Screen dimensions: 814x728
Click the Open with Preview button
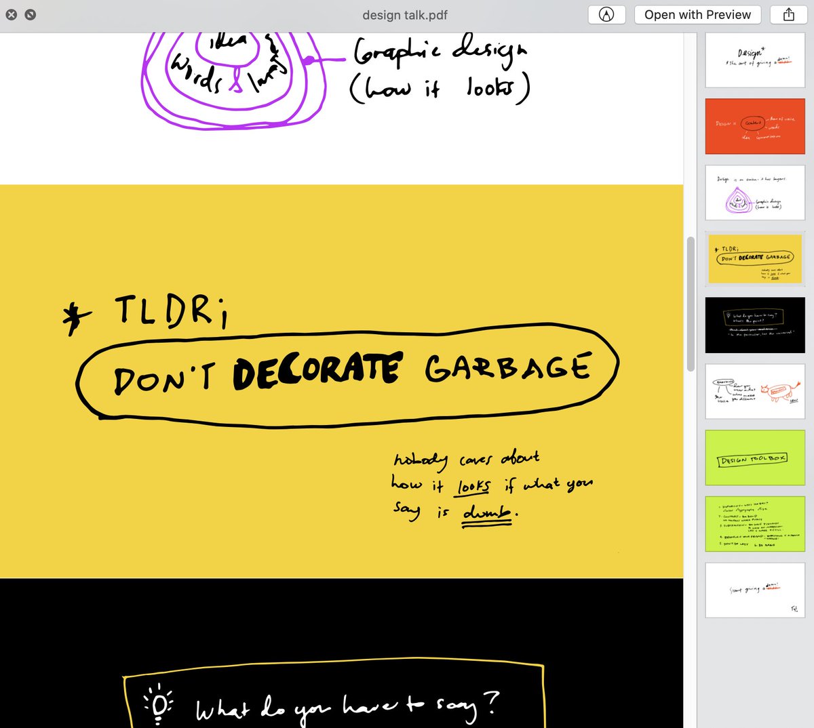(697, 14)
